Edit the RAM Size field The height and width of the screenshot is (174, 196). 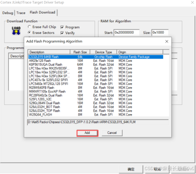click(x=160, y=32)
